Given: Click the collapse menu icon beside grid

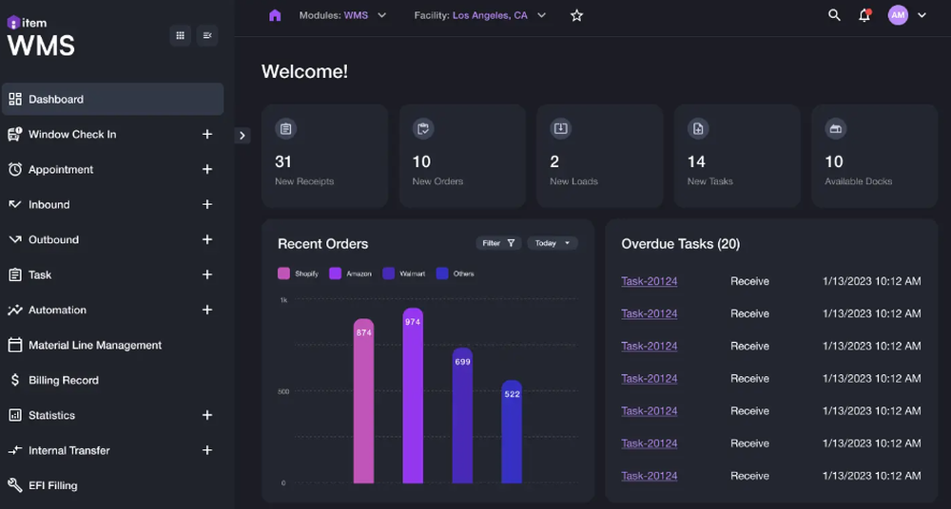Looking at the screenshot, I should click(207, 35).
